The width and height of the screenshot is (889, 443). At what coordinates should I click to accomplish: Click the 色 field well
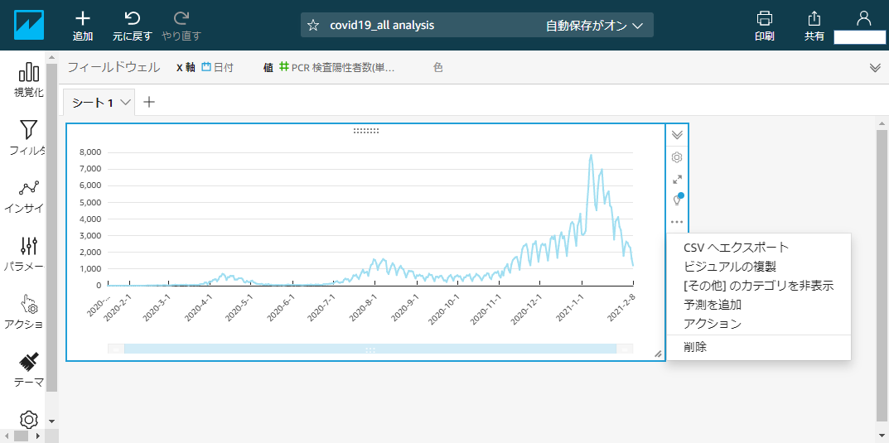[437, 67]
